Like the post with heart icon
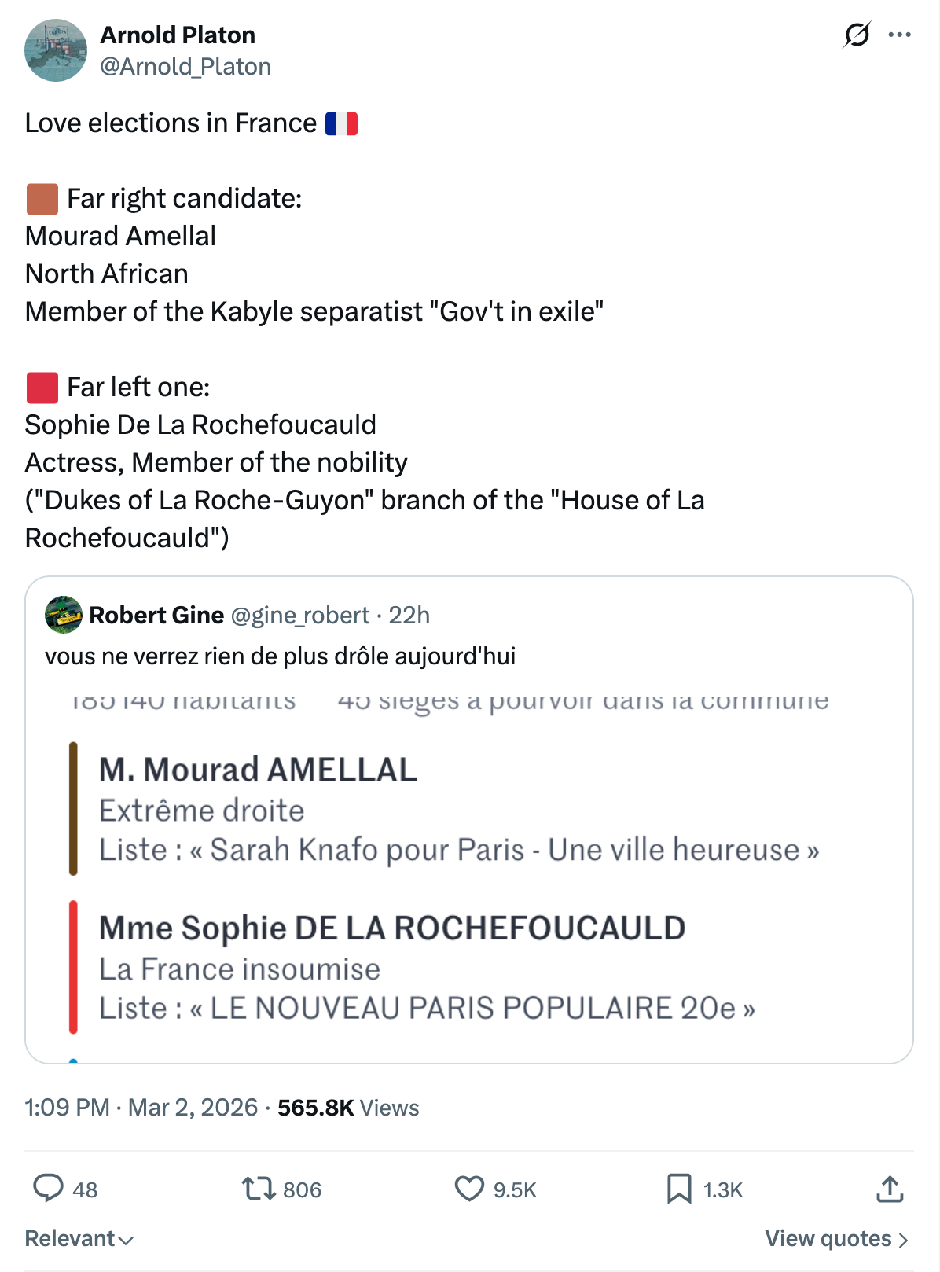The width and height of the screenshot is (940, 1272). tap(469, 1188)
